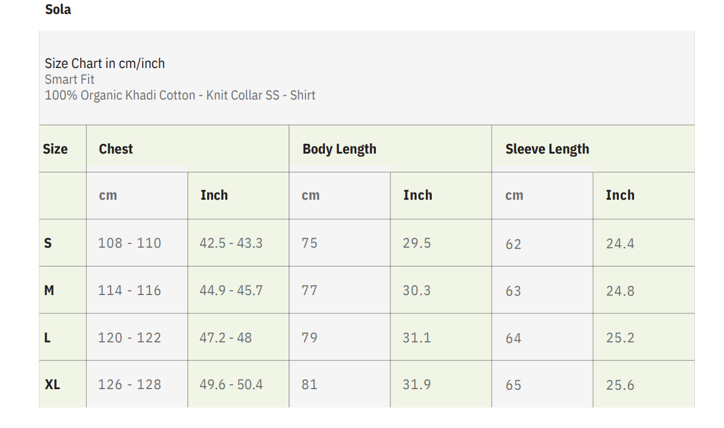Click the 120 - 122 chest cell
The image size is (724, 428).
click(129, 338)
